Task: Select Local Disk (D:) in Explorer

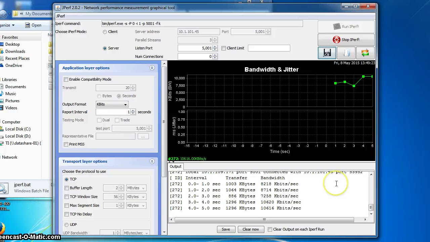Action: 18,136
